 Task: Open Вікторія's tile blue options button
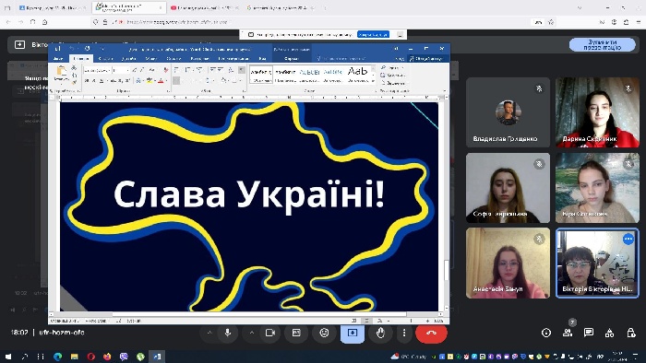coord(628,239)
